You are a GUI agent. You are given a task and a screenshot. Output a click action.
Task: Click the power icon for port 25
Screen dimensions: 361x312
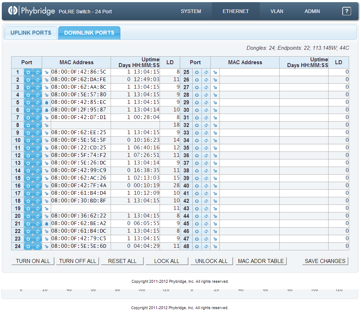pos(197,72)
